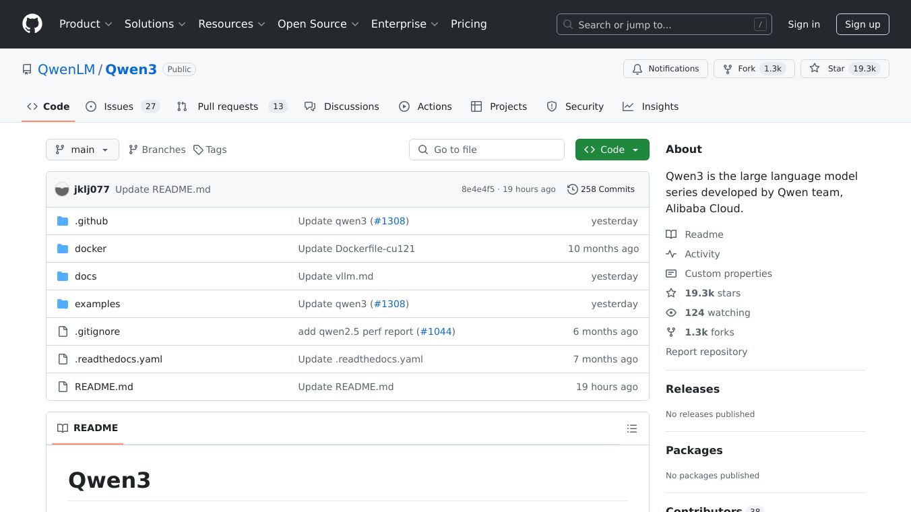Fork the repository using Fork button
The width and height of the screenshot is (911, 512).
(x=739, y=69)
